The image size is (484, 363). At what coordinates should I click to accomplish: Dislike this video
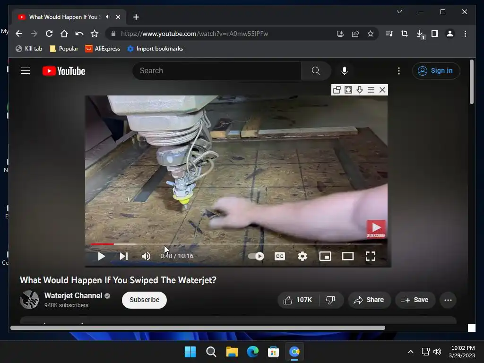[330, 300]
